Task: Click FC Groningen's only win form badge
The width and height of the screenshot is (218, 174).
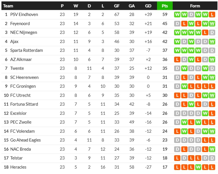Action: (184, 86)
